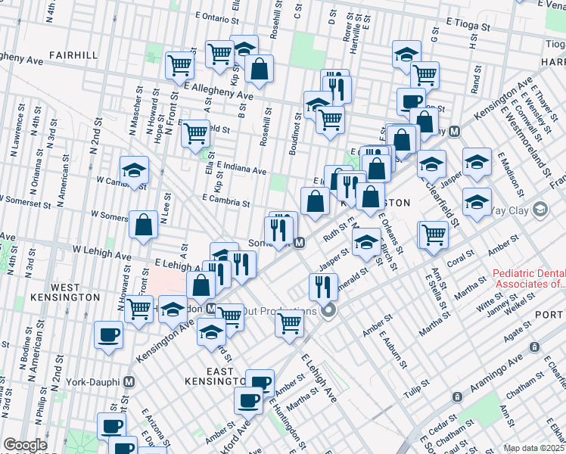This screenshot has width=566, height=454.
Task: Open the shopping cart marker above E Lehigh Ave southeast
Action: [x=289, y=325]
